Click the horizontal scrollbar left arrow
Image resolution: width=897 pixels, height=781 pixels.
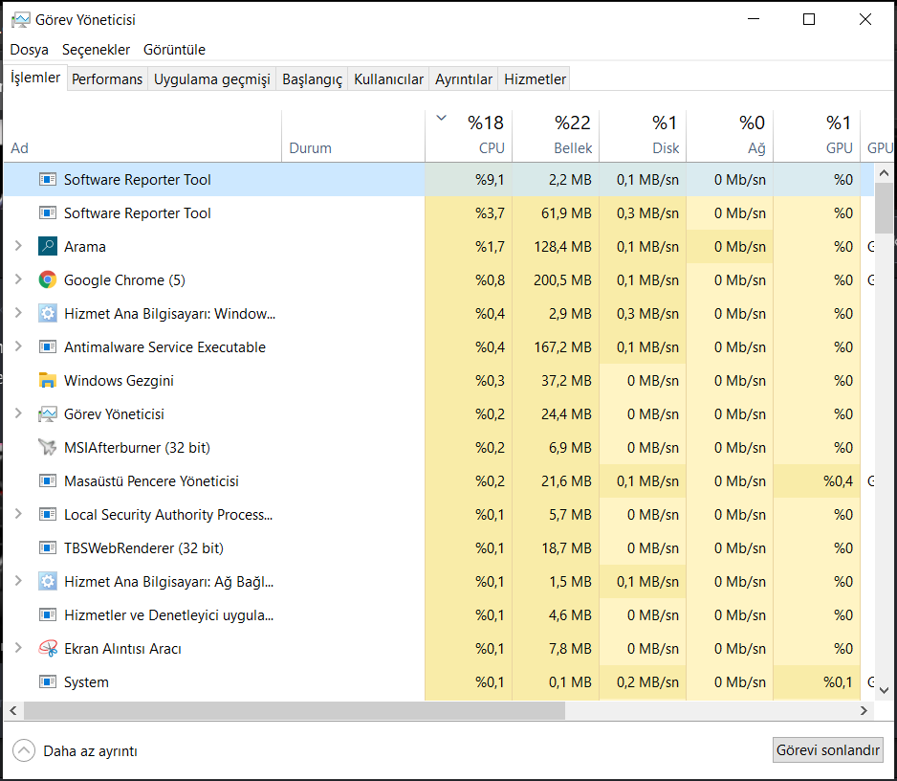click(13, 710)
